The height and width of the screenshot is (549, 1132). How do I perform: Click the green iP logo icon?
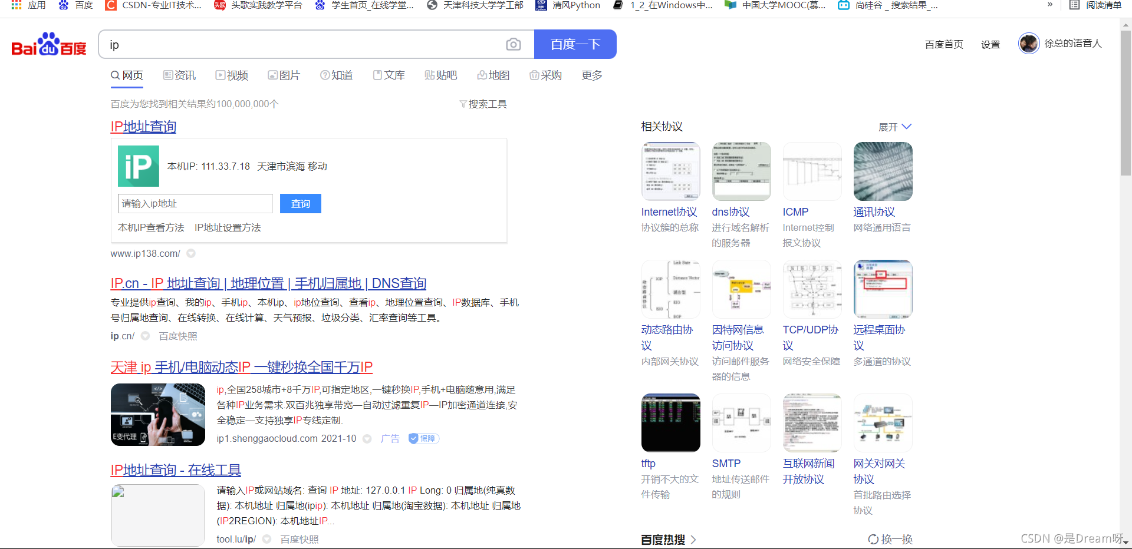coord(139,166)
